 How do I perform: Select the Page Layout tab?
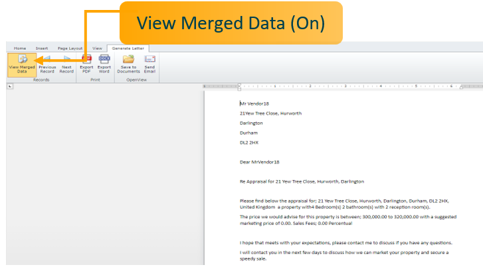(70, 48)
